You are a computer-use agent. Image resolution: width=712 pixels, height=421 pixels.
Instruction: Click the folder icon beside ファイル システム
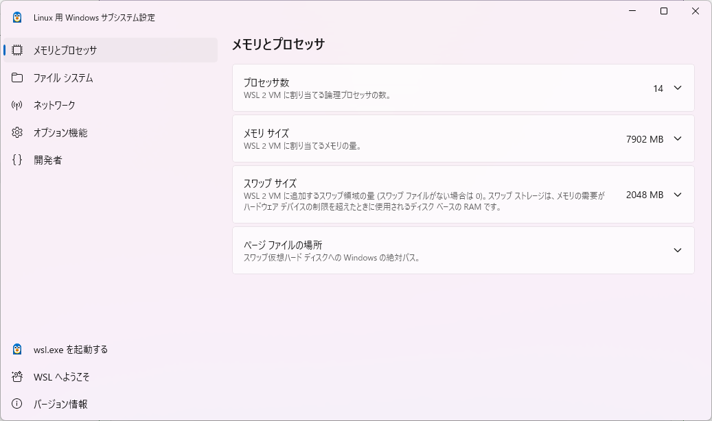pos(17,77)
